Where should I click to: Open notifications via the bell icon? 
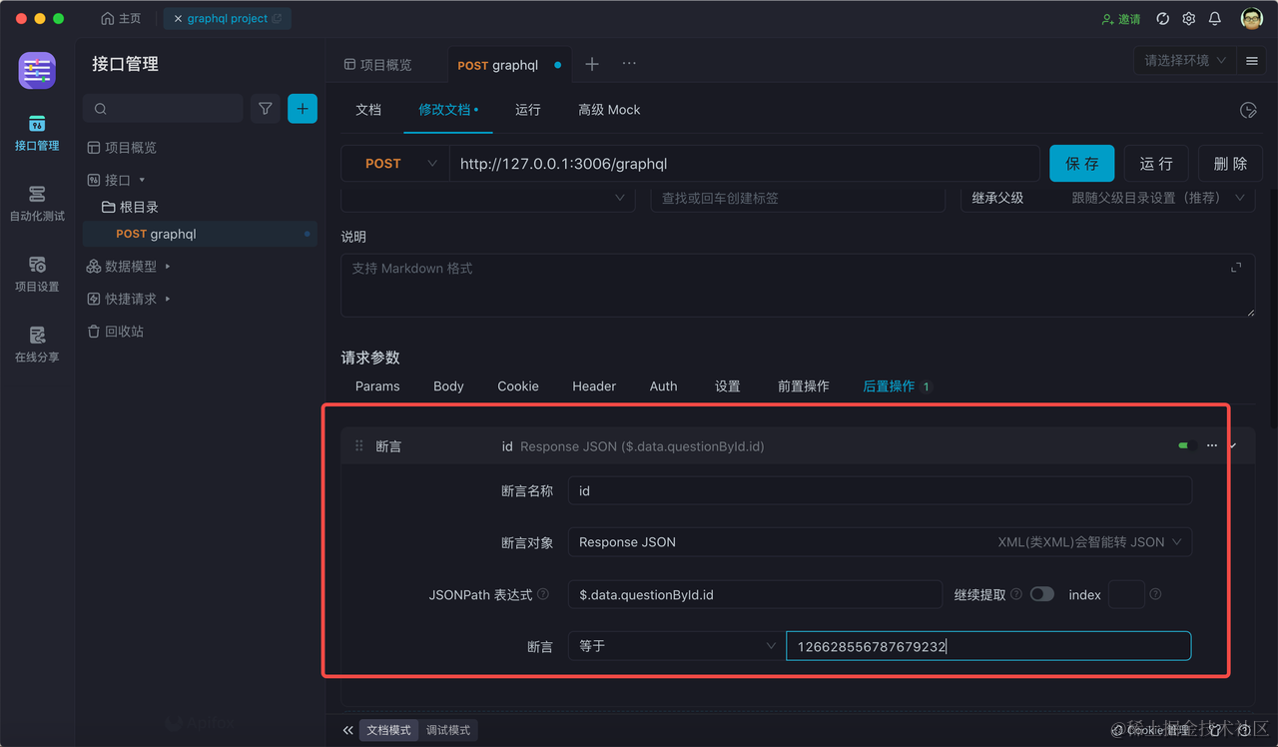tap(1214, 18)
